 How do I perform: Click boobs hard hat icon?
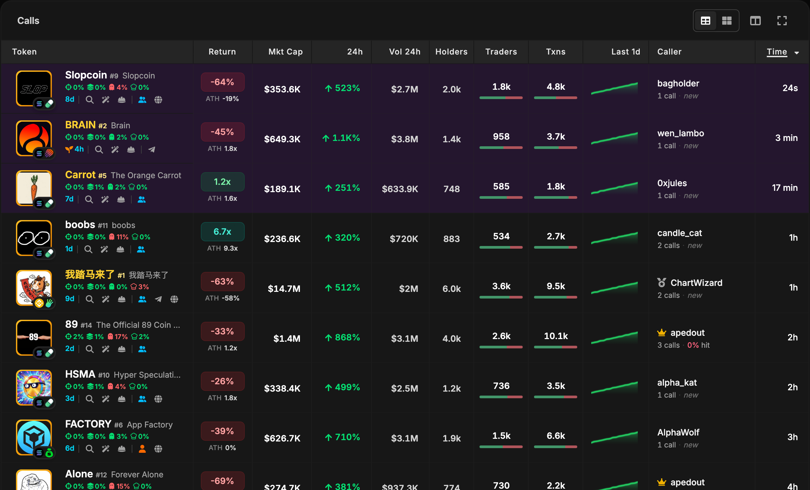[120, 249]
